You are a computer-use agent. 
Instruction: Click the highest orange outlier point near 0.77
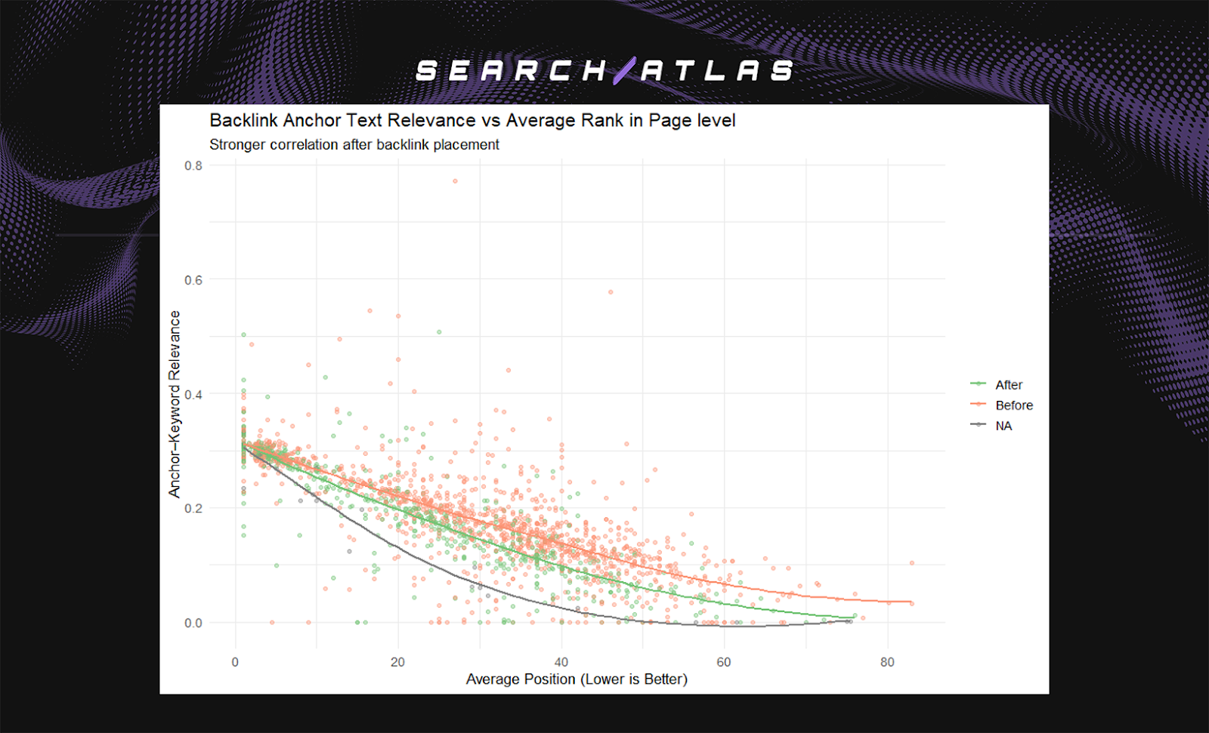click(x=455, y=181)
